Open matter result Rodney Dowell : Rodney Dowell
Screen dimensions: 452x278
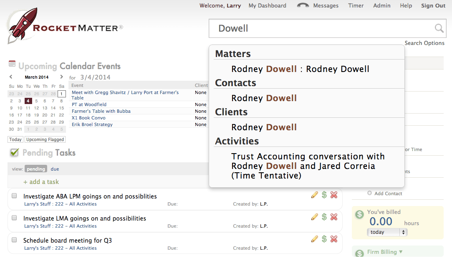300,69
